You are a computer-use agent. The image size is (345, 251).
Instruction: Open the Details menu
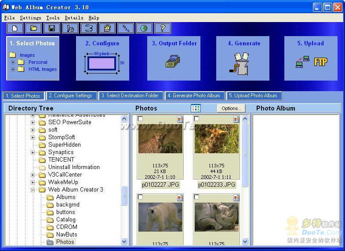(x=74, y=18)
